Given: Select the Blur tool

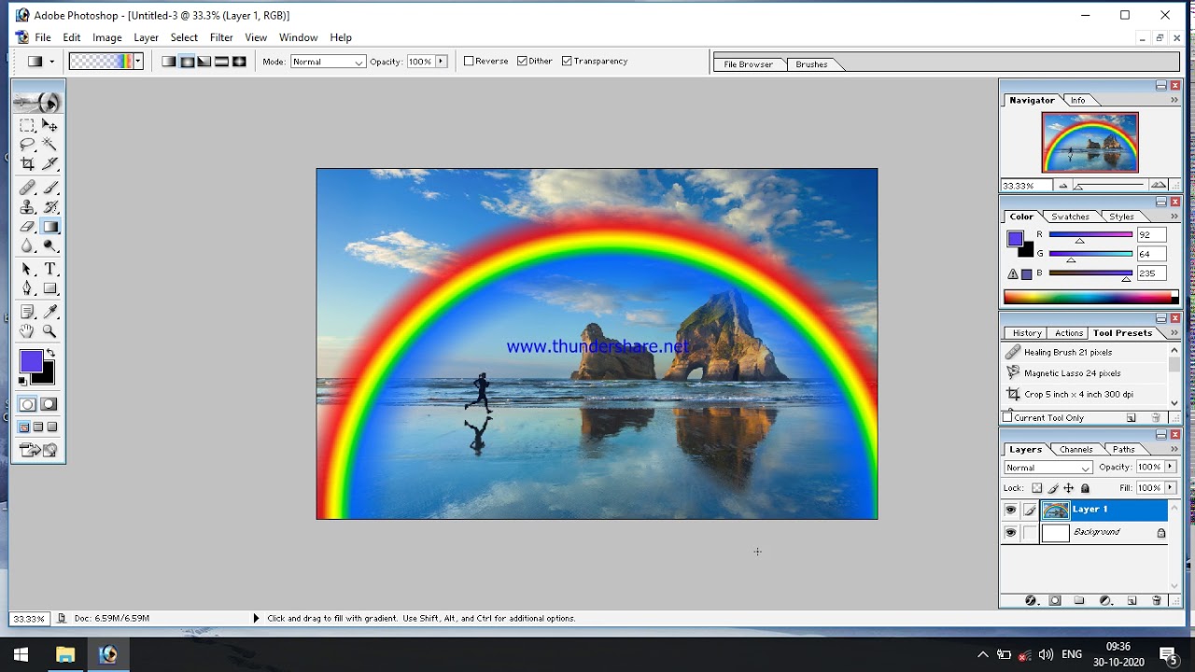Looking at the screenshot, I should coord(27,246).
